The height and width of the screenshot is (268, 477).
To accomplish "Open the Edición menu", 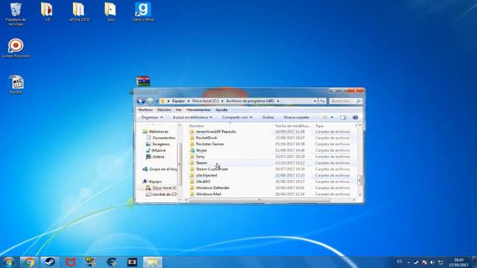I will [x=164, y=109].
